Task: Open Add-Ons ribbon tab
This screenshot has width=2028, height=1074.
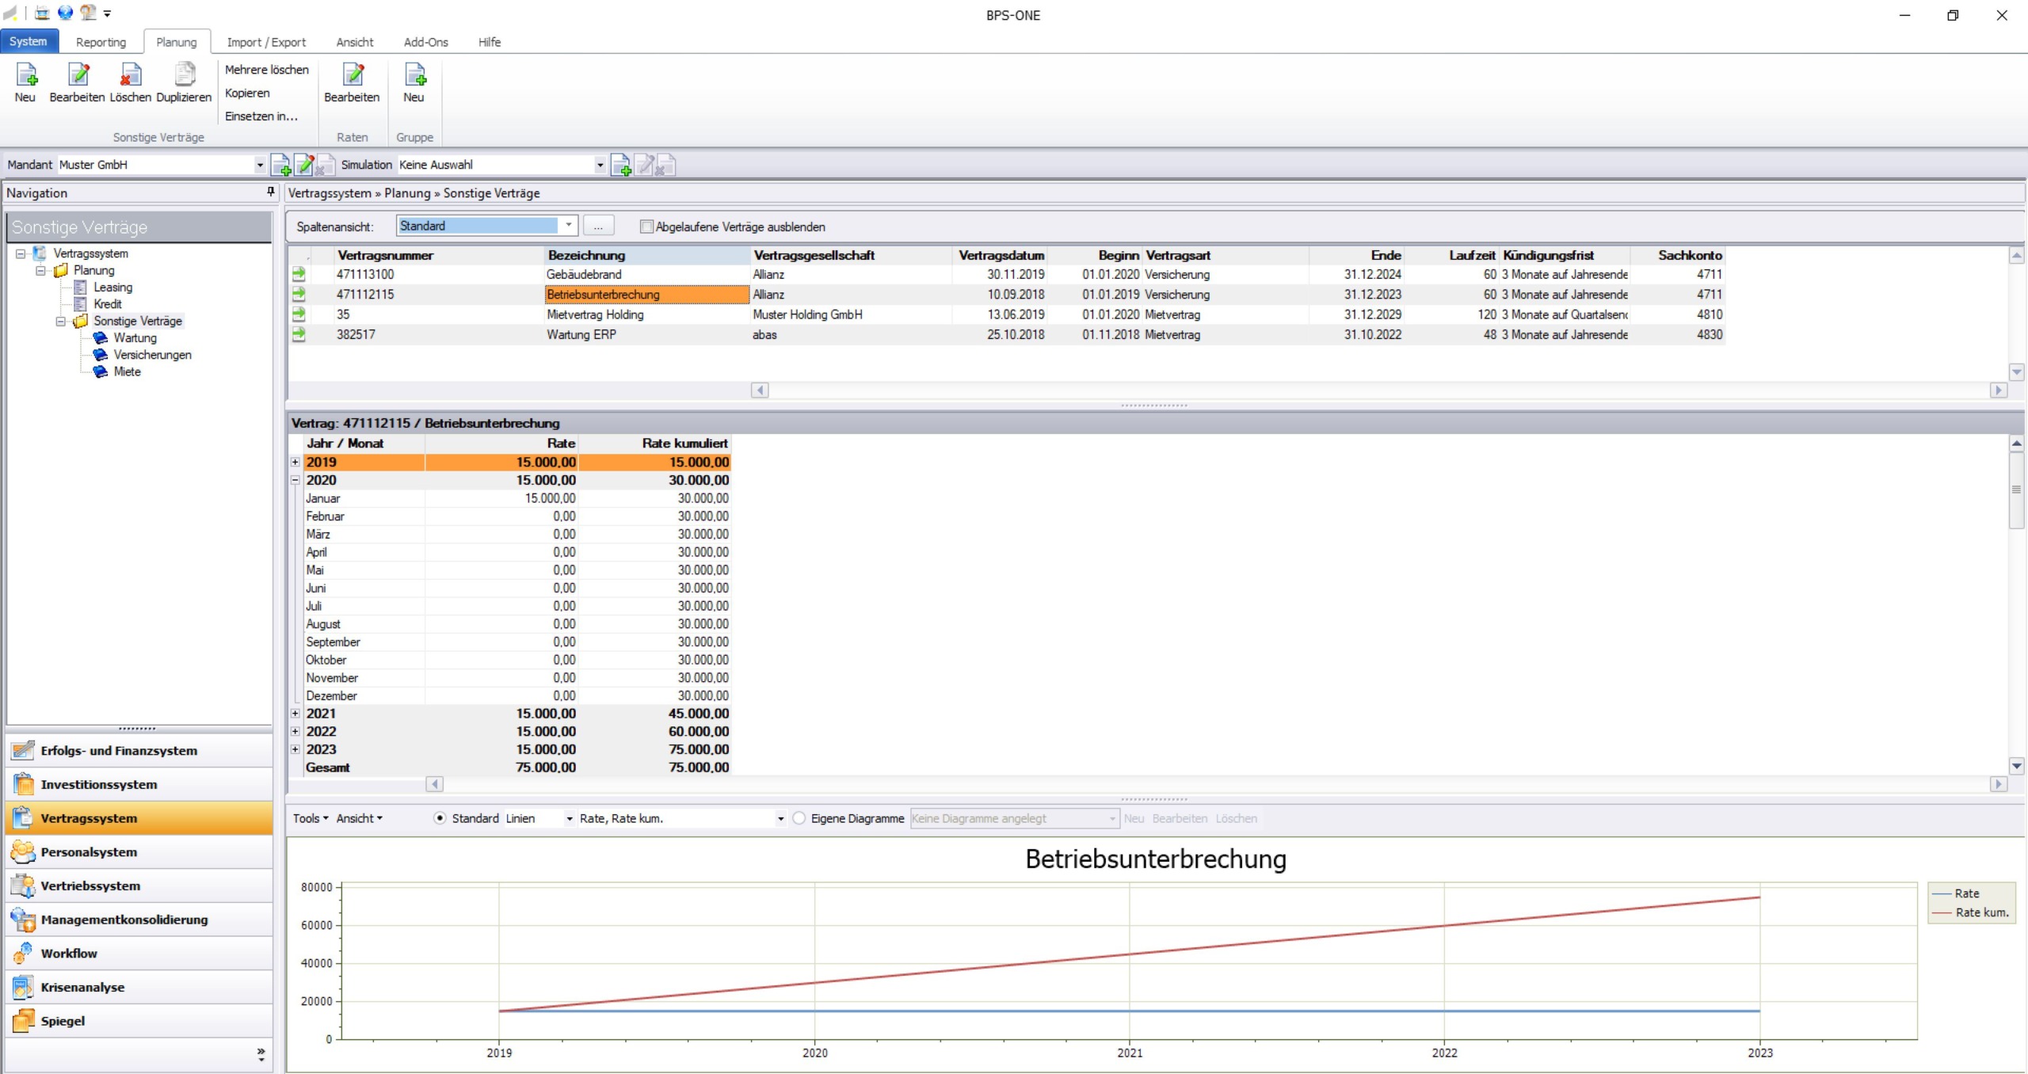Action: [x=426, y=42]
